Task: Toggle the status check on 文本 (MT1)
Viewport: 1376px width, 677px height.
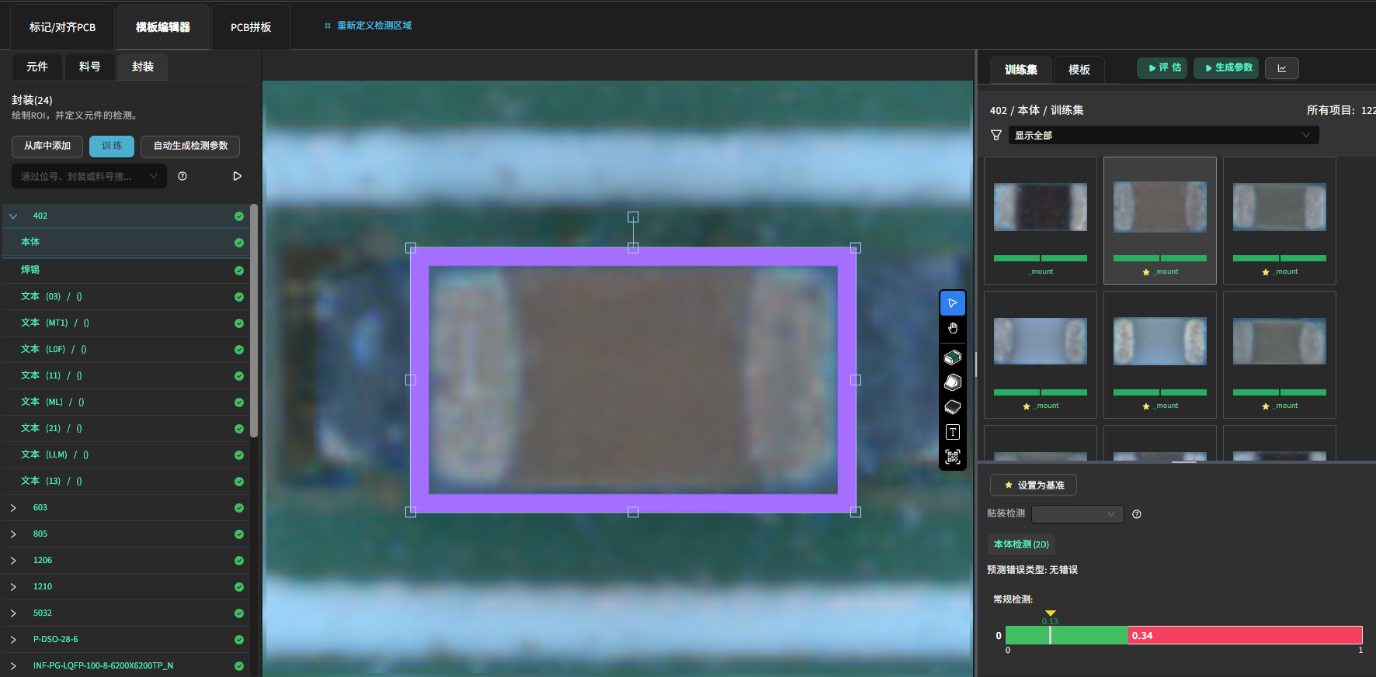Action: point(239,323)
